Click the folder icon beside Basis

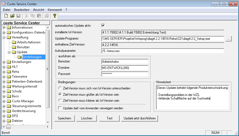9,96
